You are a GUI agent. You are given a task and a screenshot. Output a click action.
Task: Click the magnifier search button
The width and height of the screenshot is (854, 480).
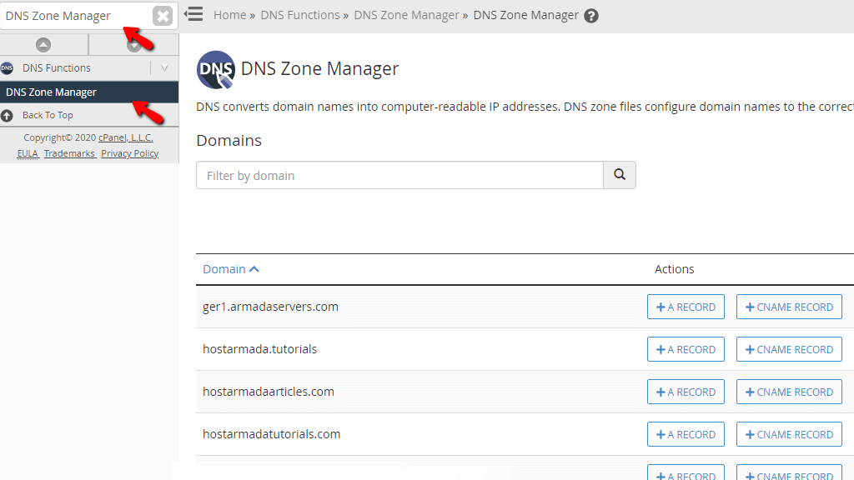620,175
